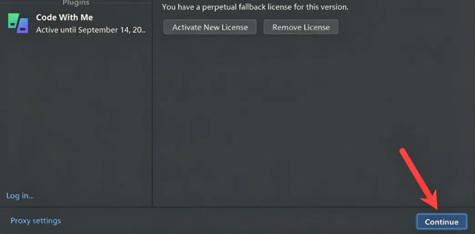
Task: Open Proxy settings
Action: point(36,221)
